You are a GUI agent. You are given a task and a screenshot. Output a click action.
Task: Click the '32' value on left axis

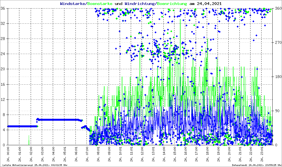4,24
